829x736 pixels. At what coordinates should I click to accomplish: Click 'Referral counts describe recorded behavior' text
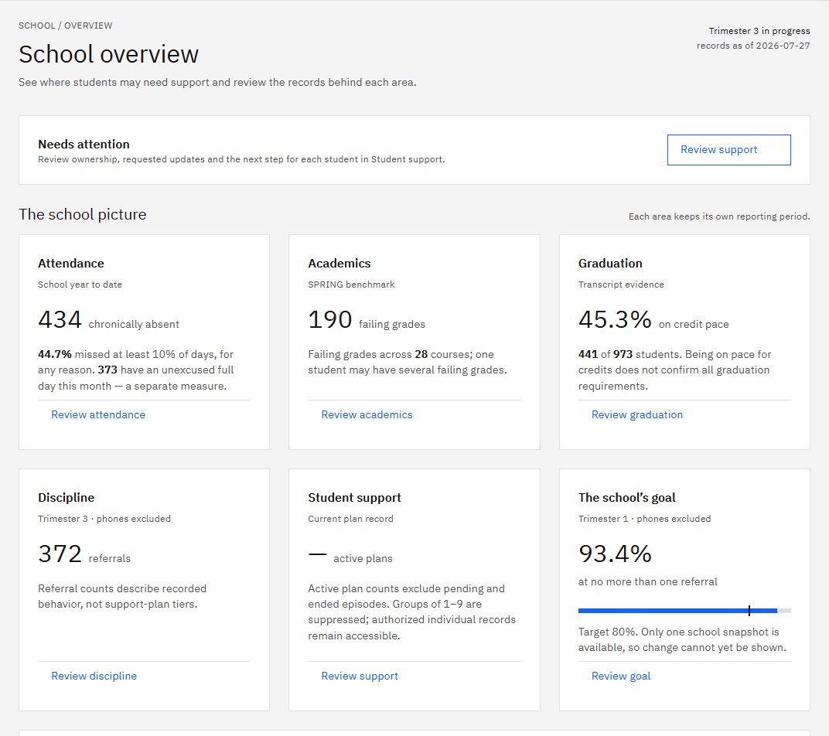[122, 596]
